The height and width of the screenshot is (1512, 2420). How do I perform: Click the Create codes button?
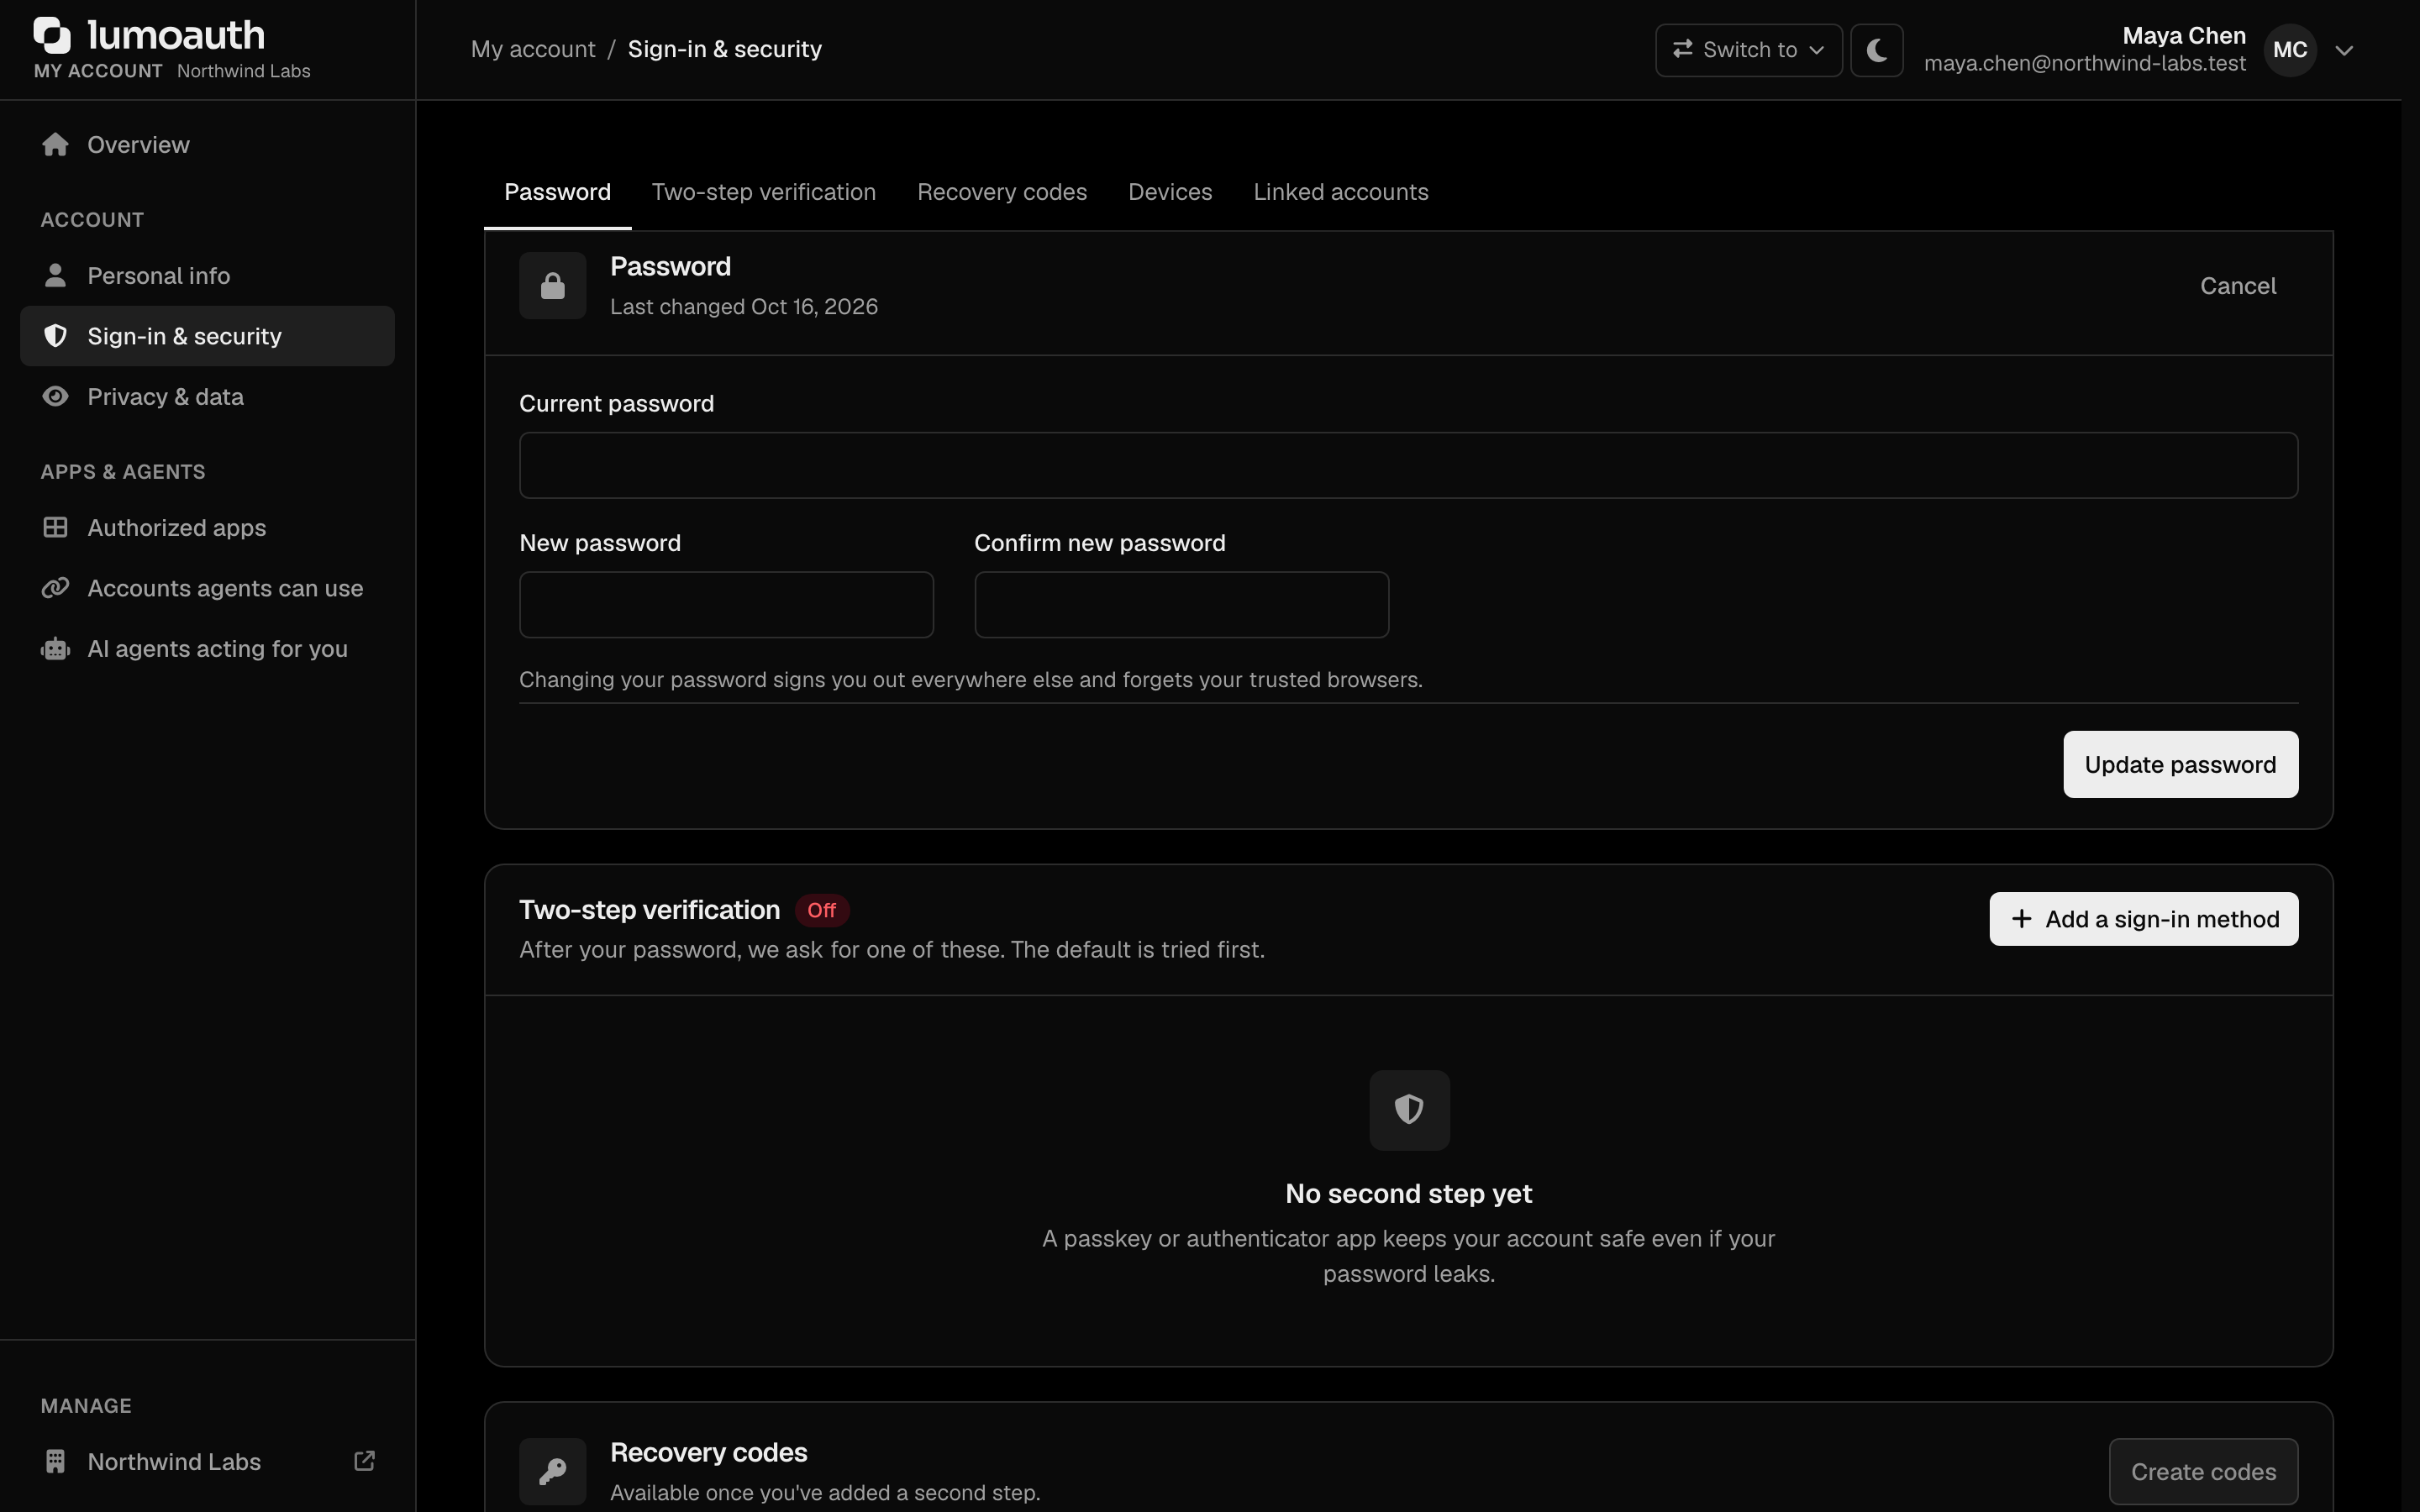2204,1472
